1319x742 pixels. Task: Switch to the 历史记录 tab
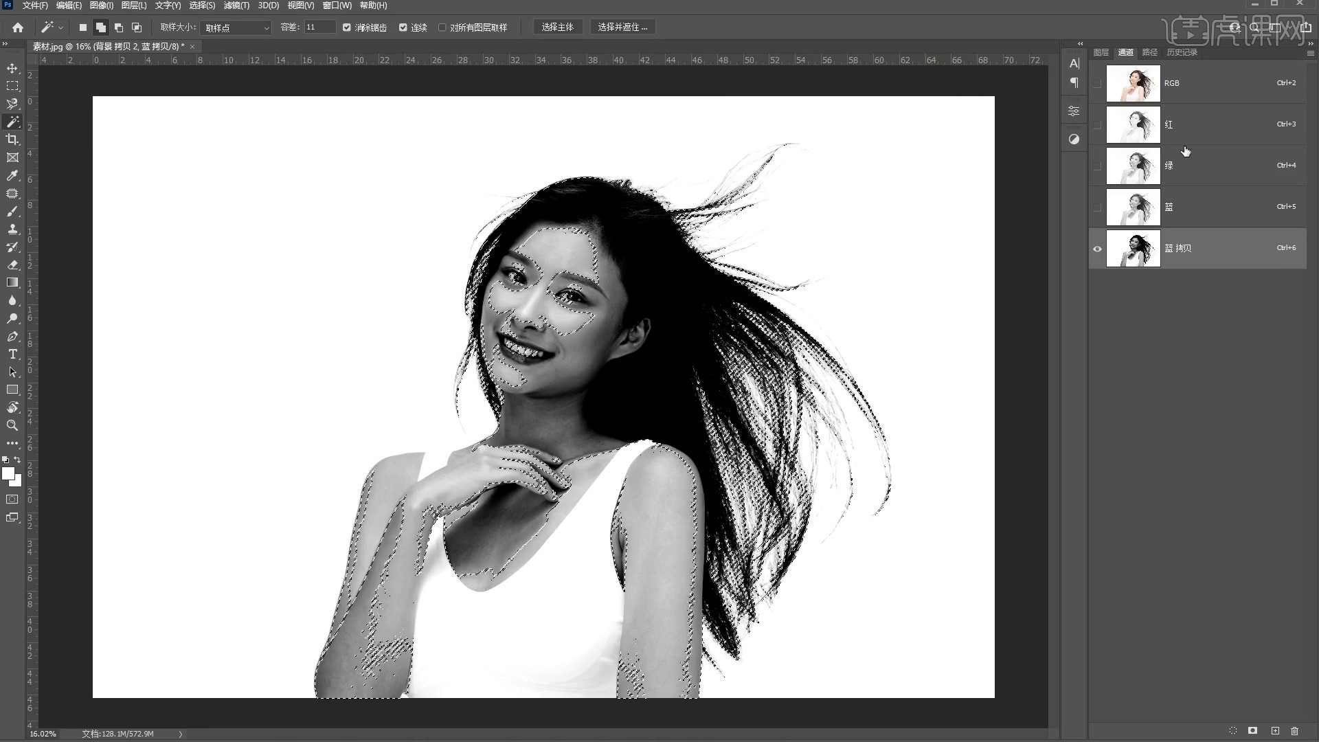(1182, 52)
